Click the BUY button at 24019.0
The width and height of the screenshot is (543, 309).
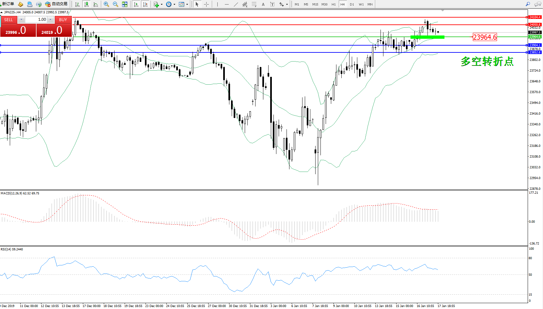tap(54, 30)
